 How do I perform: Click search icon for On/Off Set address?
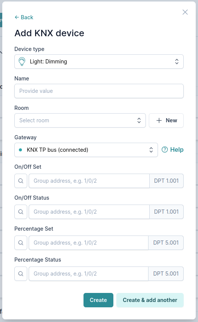pos(21,181)
